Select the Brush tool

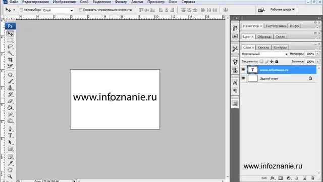click(x=10, y=81)
